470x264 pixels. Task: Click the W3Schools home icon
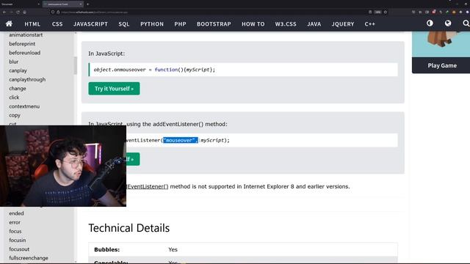(x=9, y=23)
